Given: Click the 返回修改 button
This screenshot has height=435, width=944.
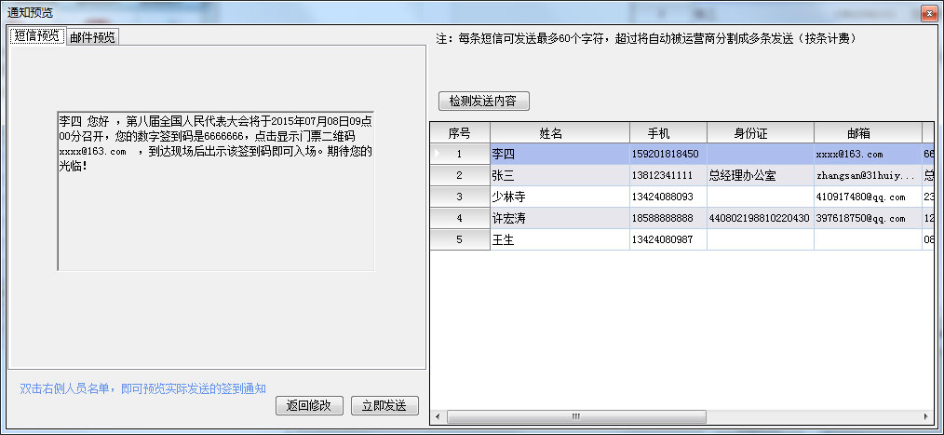Looking at the screenshot, I should tap(309, 405).
